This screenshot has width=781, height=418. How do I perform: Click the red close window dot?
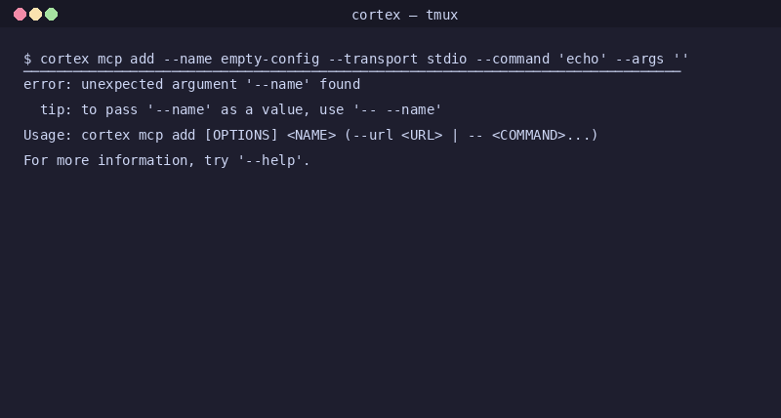tap(20, 15)
